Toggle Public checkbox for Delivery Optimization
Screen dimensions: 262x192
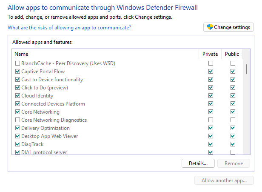pos(233,128)
